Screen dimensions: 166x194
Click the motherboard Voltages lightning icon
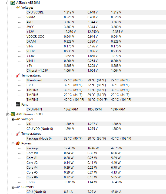pyautogui.click(x=18, y=8)
